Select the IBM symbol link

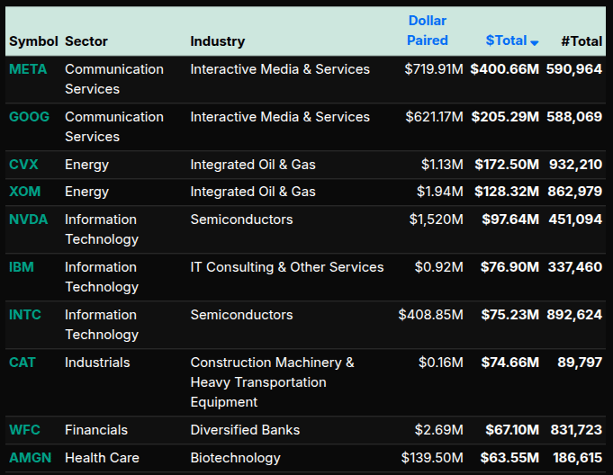click(x=22, y=267)
